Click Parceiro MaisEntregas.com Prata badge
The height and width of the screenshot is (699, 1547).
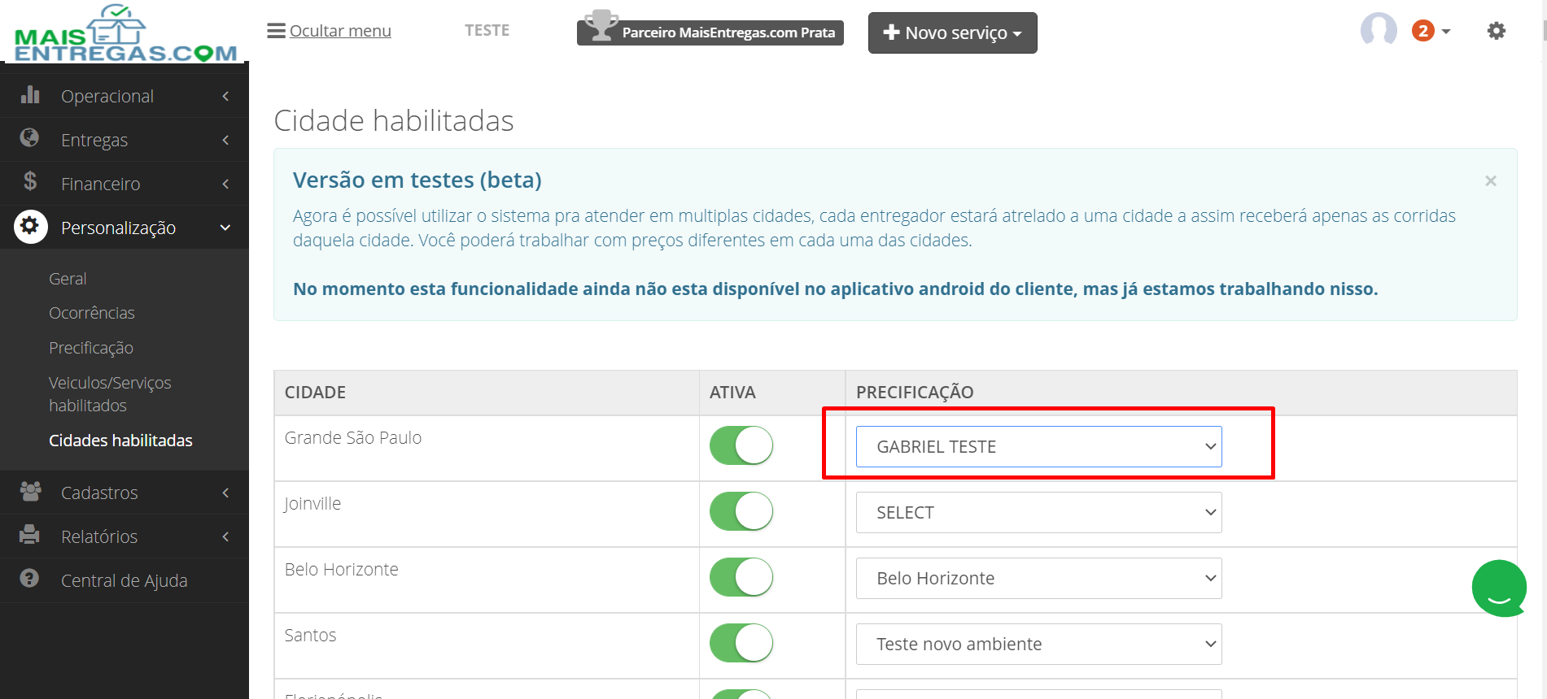tap(710, 33)
